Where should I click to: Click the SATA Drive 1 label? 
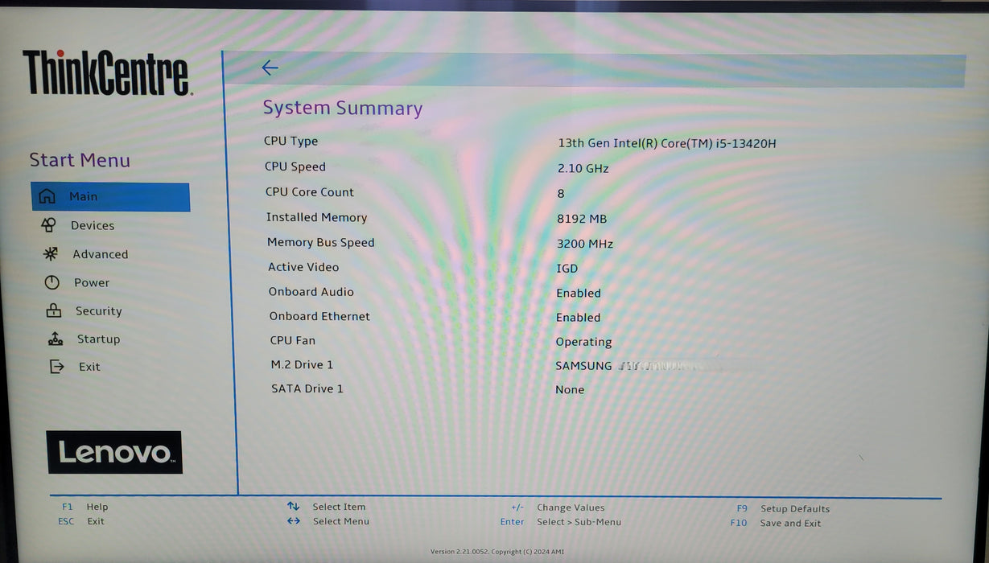pos(307,388)
